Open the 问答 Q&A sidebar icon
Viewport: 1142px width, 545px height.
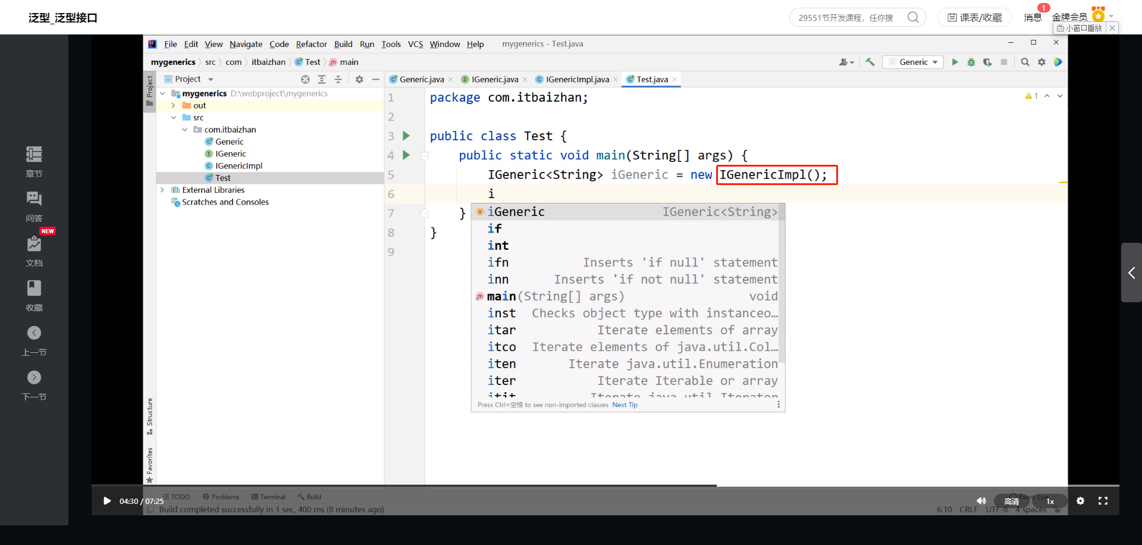(x=34, y=206)
